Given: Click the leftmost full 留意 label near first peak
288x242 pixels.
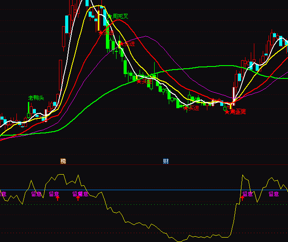Looking at the screenshot, I should (36, 194).
